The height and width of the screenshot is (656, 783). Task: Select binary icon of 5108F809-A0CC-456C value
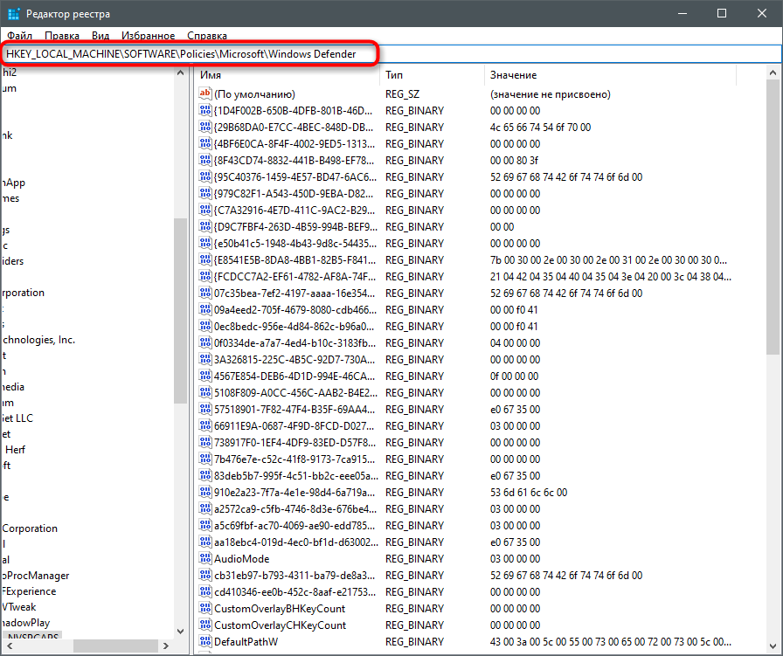coord(204,392)
